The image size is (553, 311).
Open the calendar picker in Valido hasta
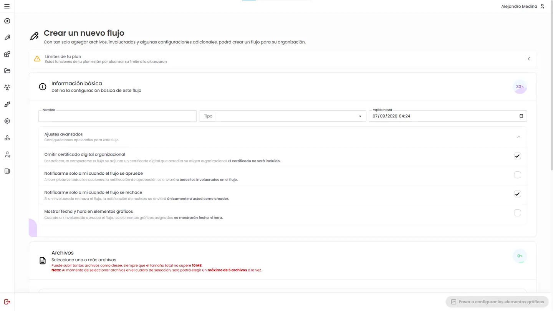pos(521,116)
